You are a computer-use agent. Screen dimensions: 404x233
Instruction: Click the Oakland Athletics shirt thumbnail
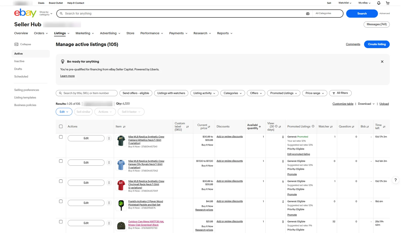121,141
